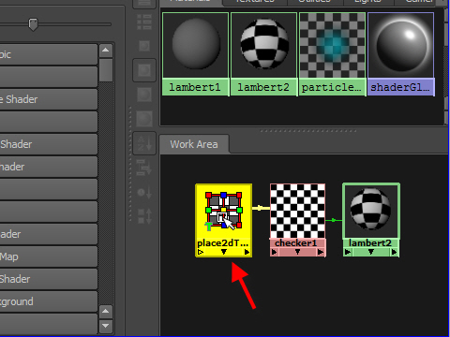Click the 'Map' create button
The width and height of the screenshot is (450, 337).
(x=49, y=256)
